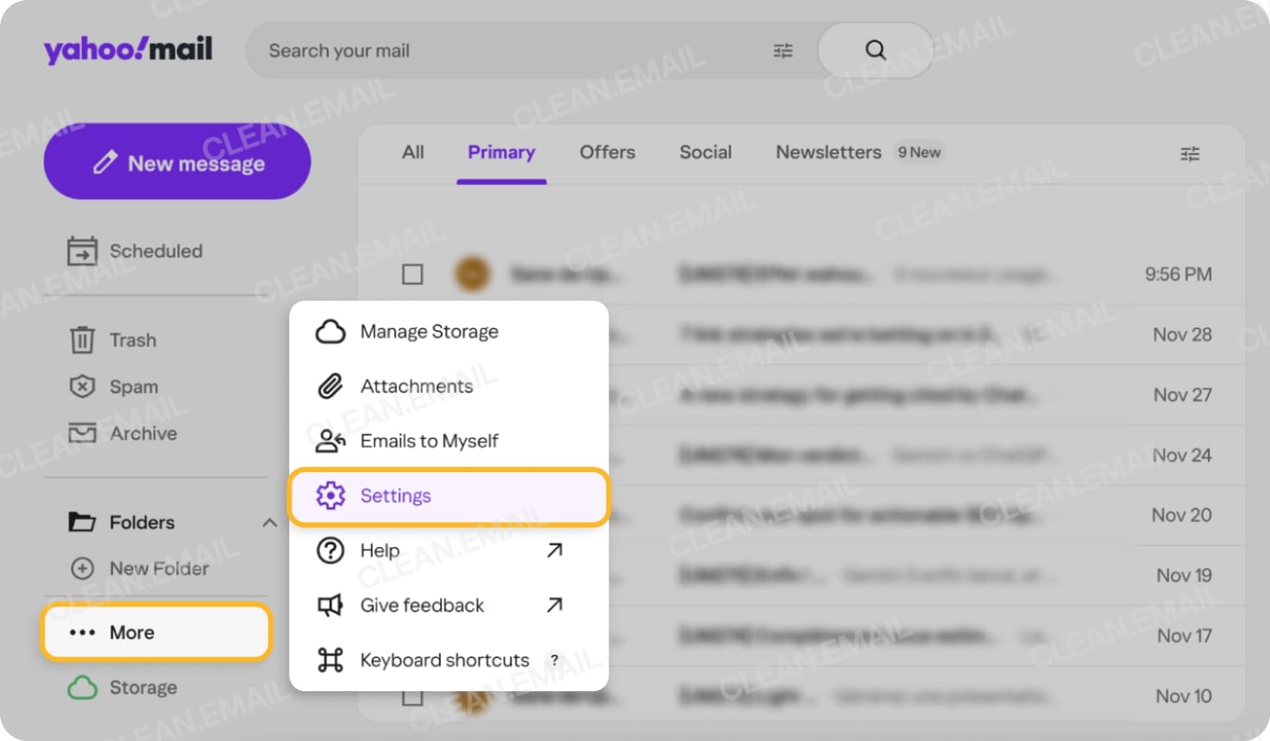This screenshot has width=1270, height=741.
Task: Click the Keyboard shortcuts icon
Action: coord(330,659)
